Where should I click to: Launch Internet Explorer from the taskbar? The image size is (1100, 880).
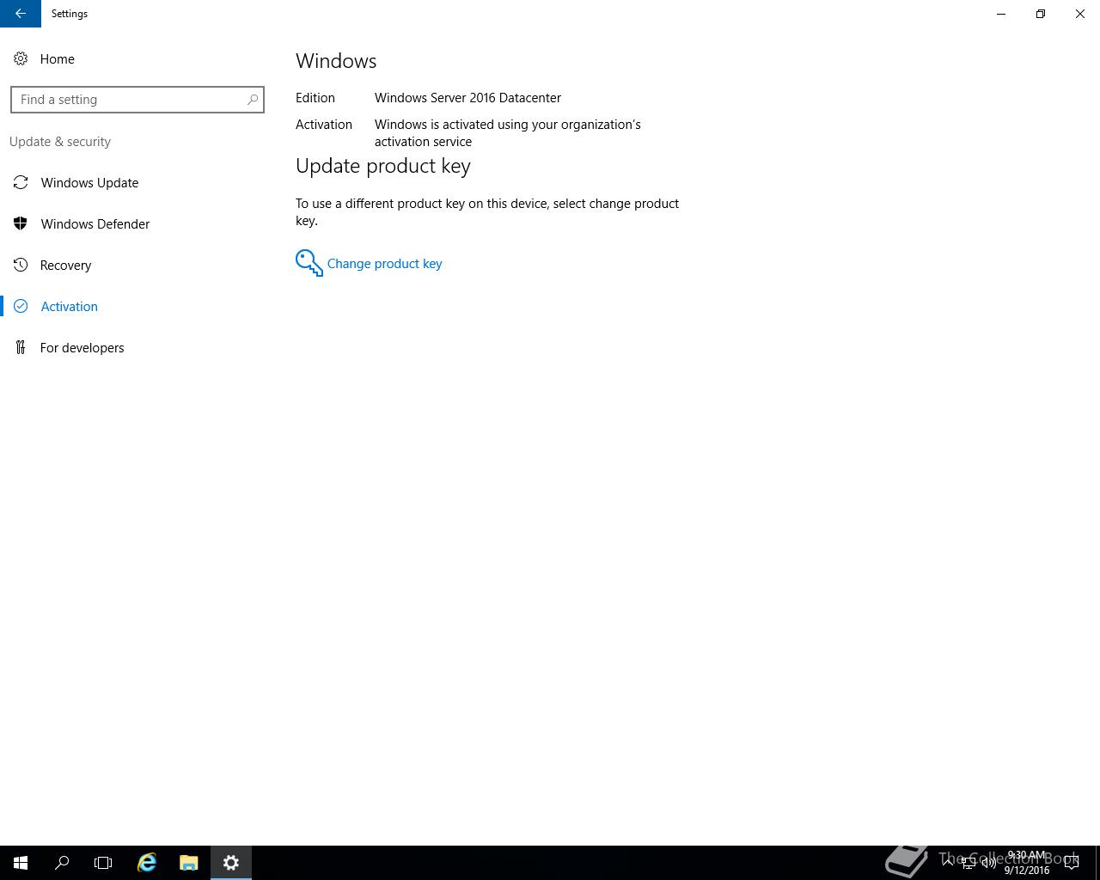[147, 863]
